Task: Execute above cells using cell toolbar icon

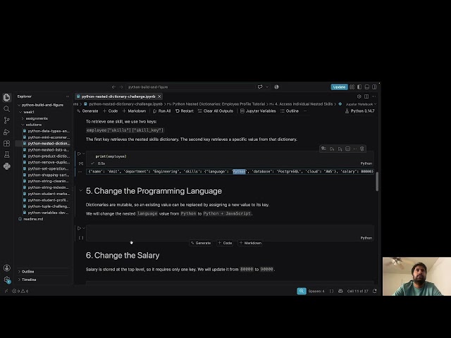Action: pos(332,149)
